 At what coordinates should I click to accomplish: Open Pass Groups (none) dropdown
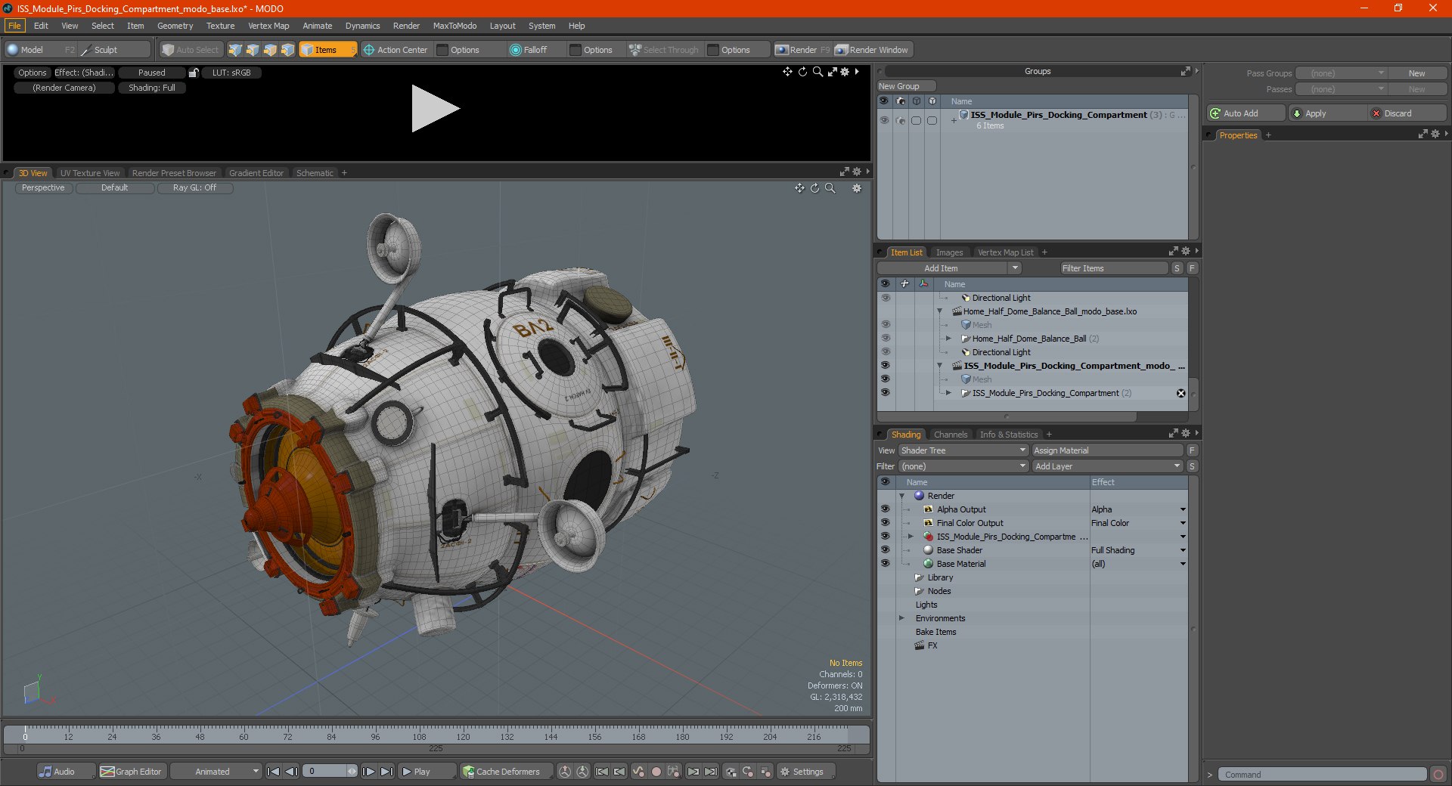1341,73
